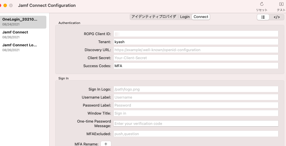The image size is (286, 146).
Task: Switch to list view mode icon
Action: [263, 17]
